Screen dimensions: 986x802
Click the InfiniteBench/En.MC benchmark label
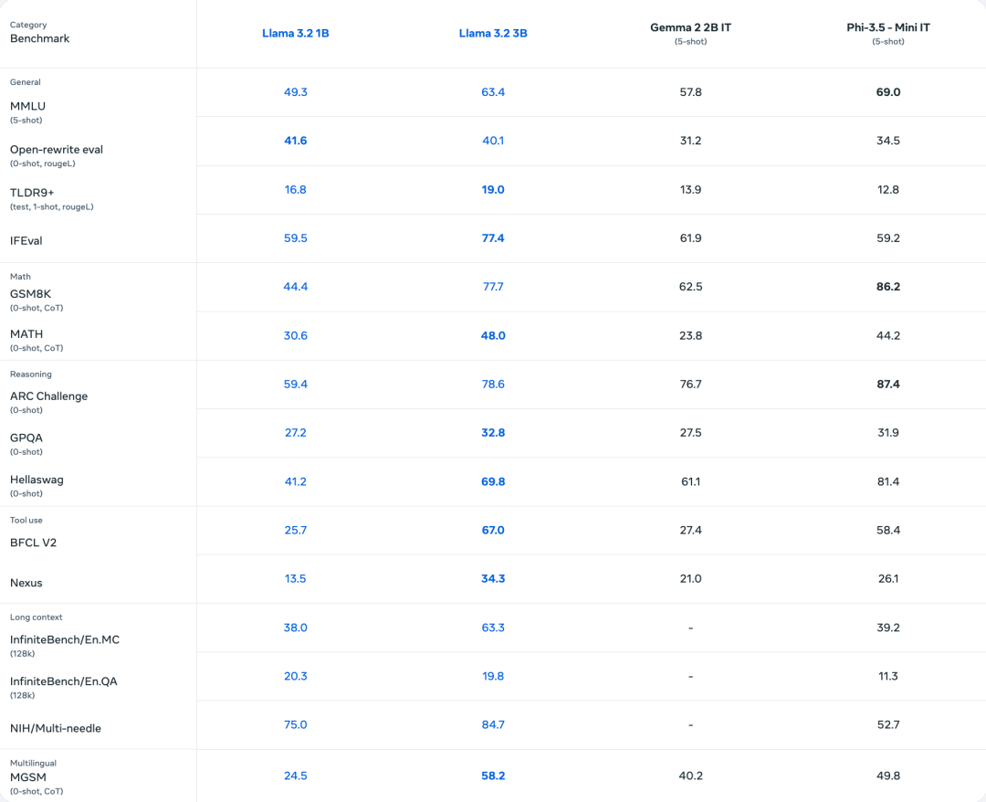[x=65, y=639]
